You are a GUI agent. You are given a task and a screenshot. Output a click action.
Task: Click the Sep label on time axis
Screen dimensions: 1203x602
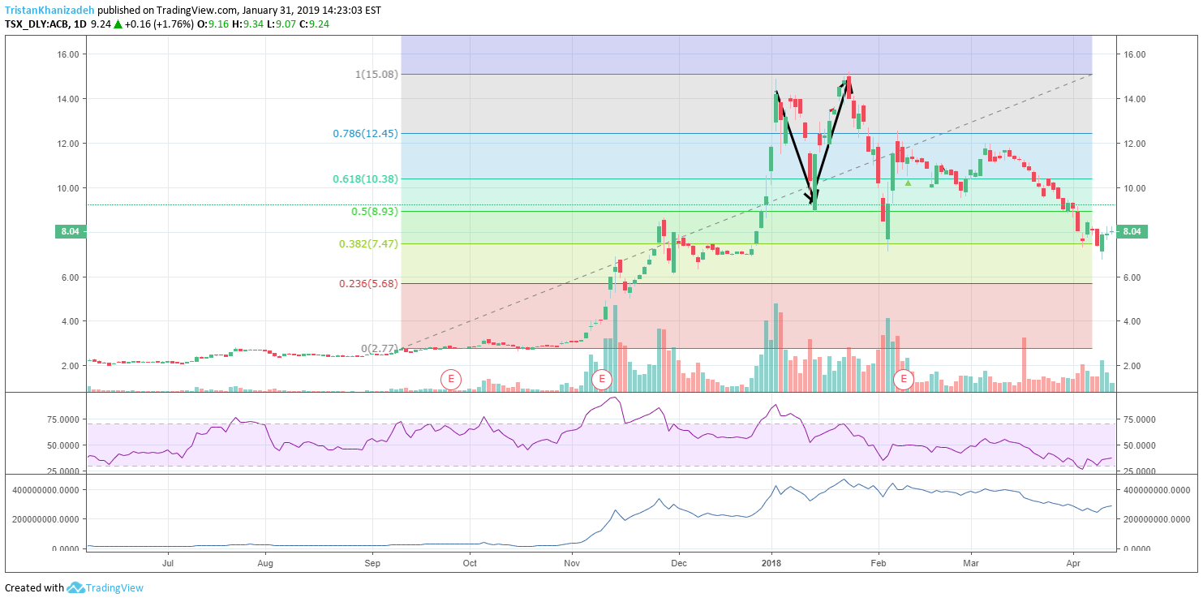372,561
